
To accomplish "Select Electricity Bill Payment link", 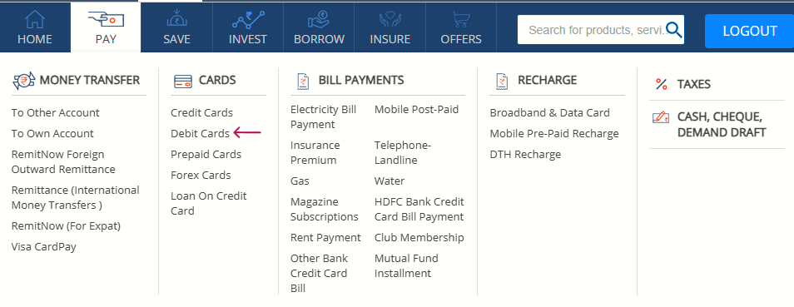I will click(x=323, y=117).
